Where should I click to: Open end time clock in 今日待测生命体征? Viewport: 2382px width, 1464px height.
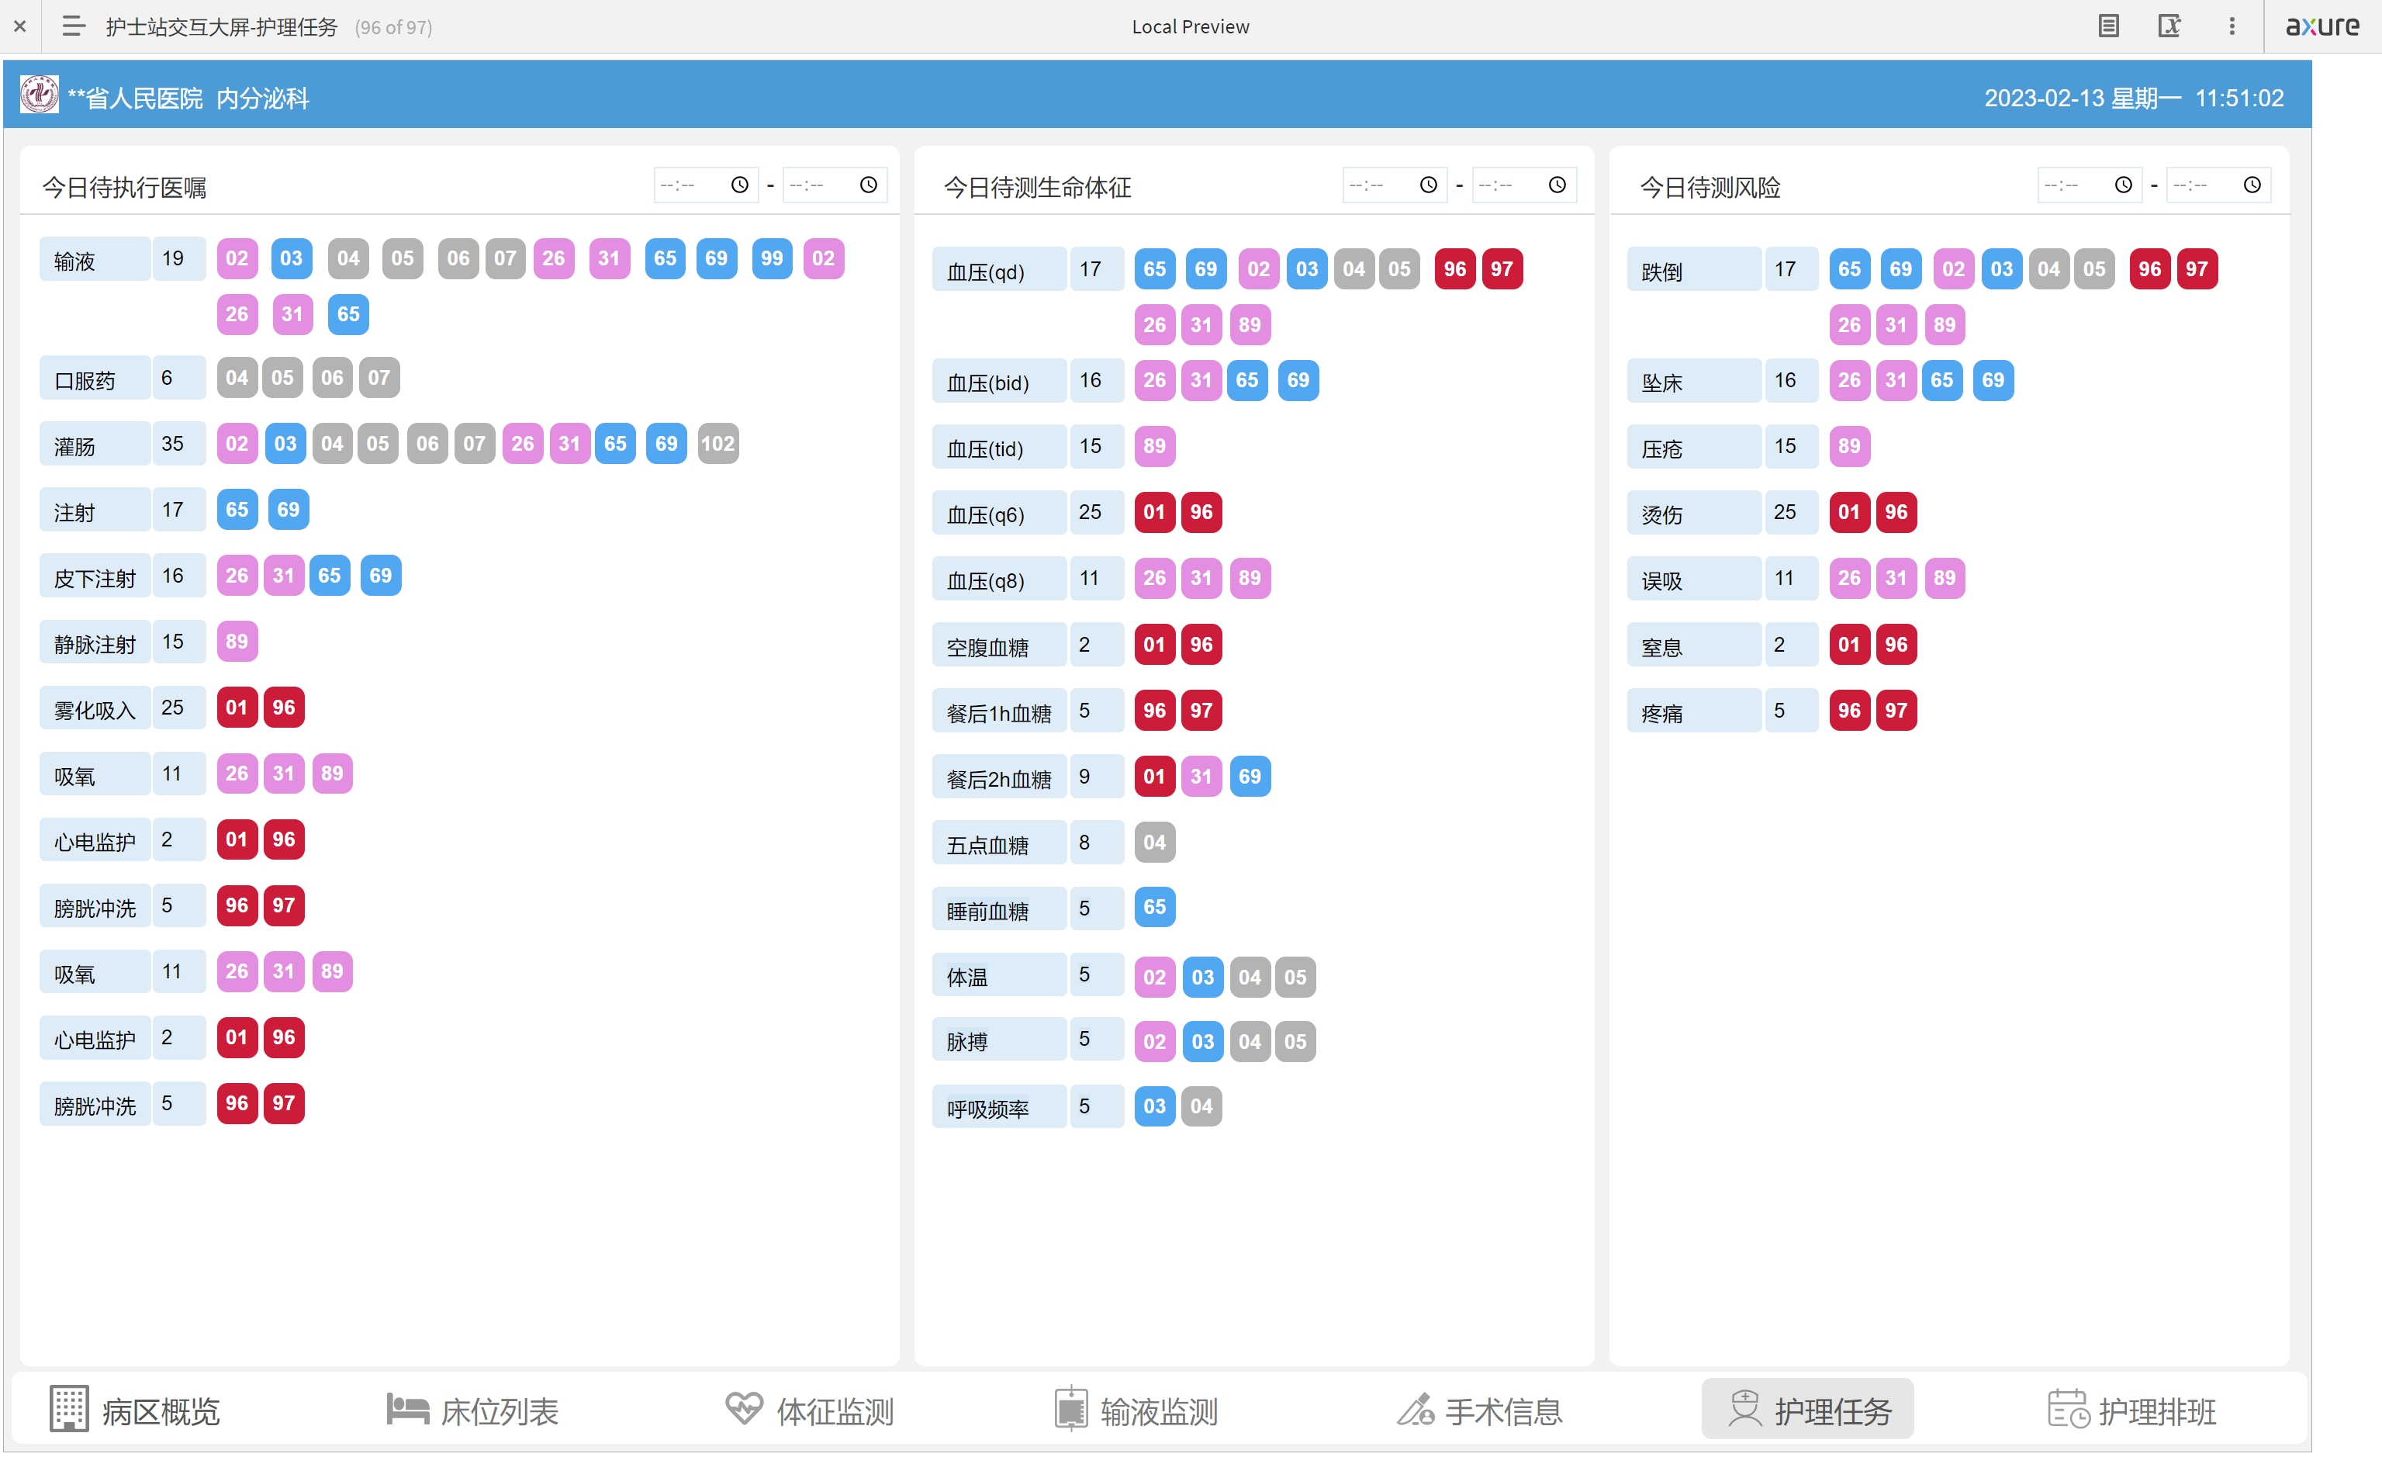click(x=1557, y=184)
